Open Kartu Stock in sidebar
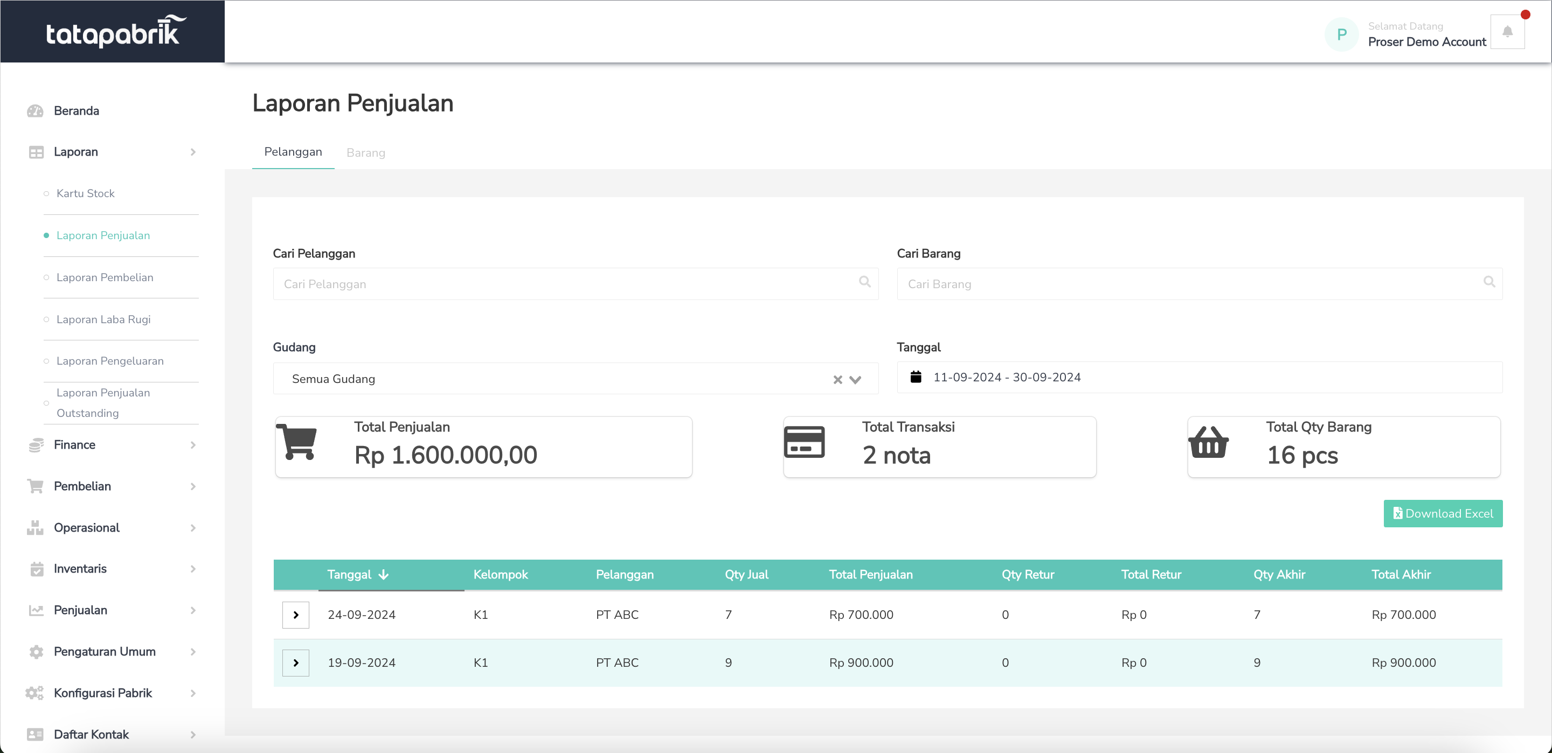The height and width of the screenshot is (753, 1552). point(86,193)
